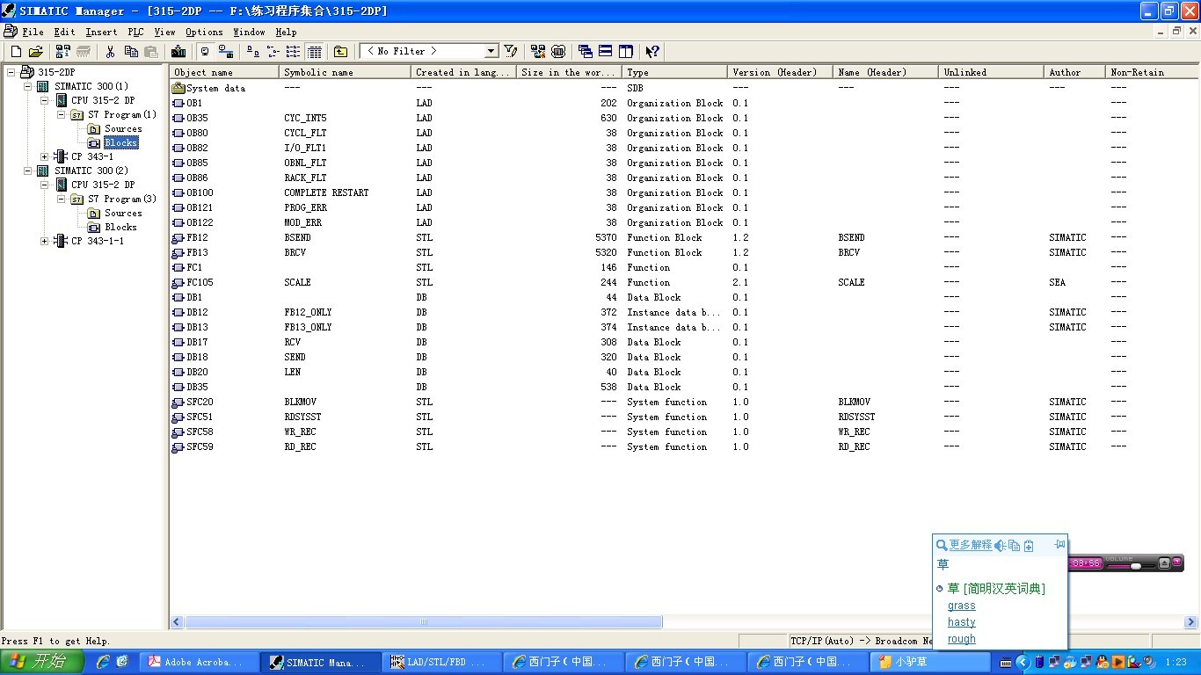This screenshot has width=1201, height=675.
Task: Select Small Icons view button
Action: point(273,52)
